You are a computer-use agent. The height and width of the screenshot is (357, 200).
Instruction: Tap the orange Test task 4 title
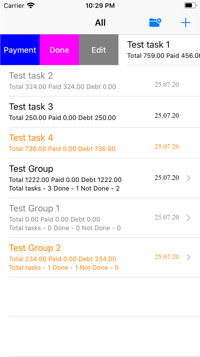pos(31,138)
